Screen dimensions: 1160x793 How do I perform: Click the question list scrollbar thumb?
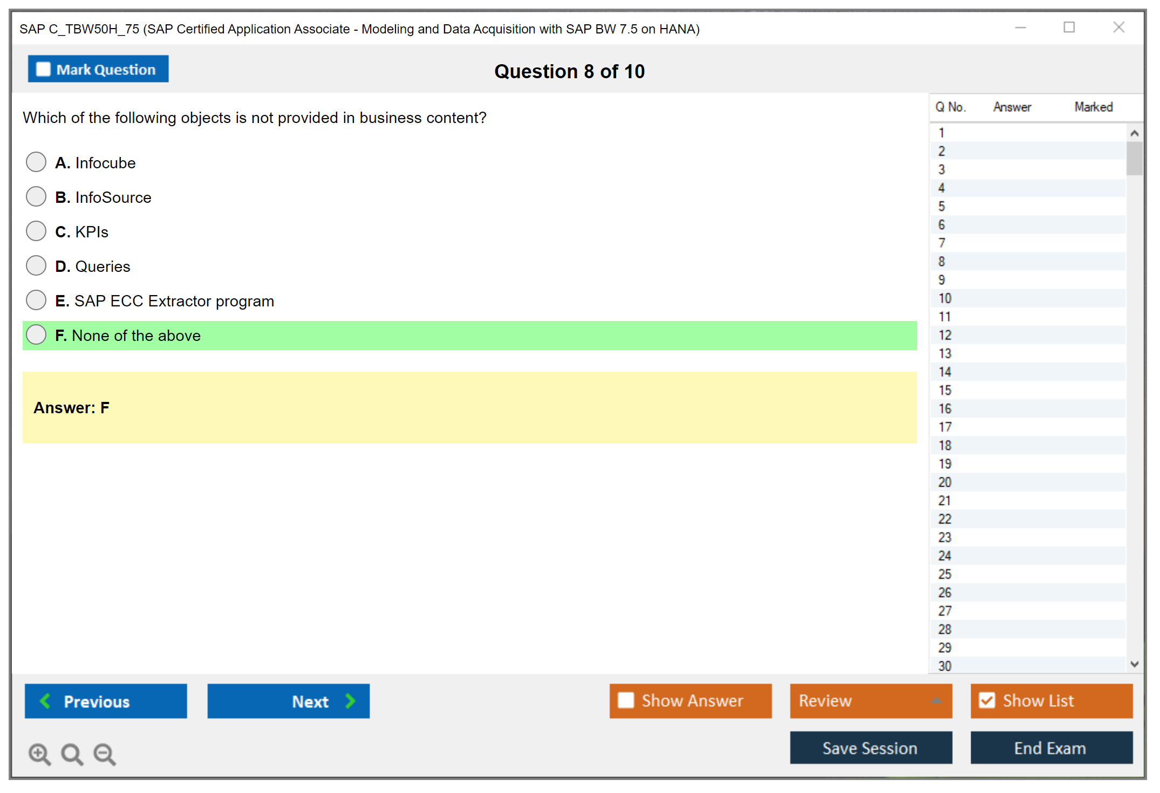tap(1134, 158)
